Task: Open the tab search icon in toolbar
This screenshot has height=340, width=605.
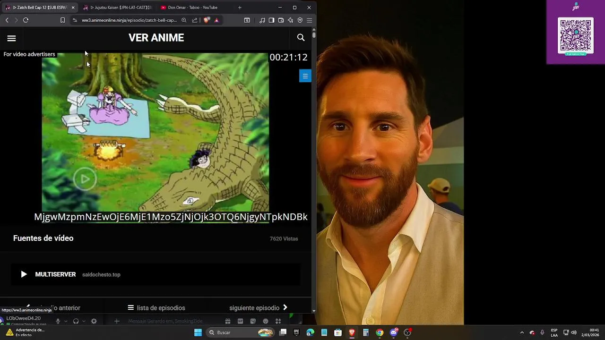Action: [x=247, y=20]
